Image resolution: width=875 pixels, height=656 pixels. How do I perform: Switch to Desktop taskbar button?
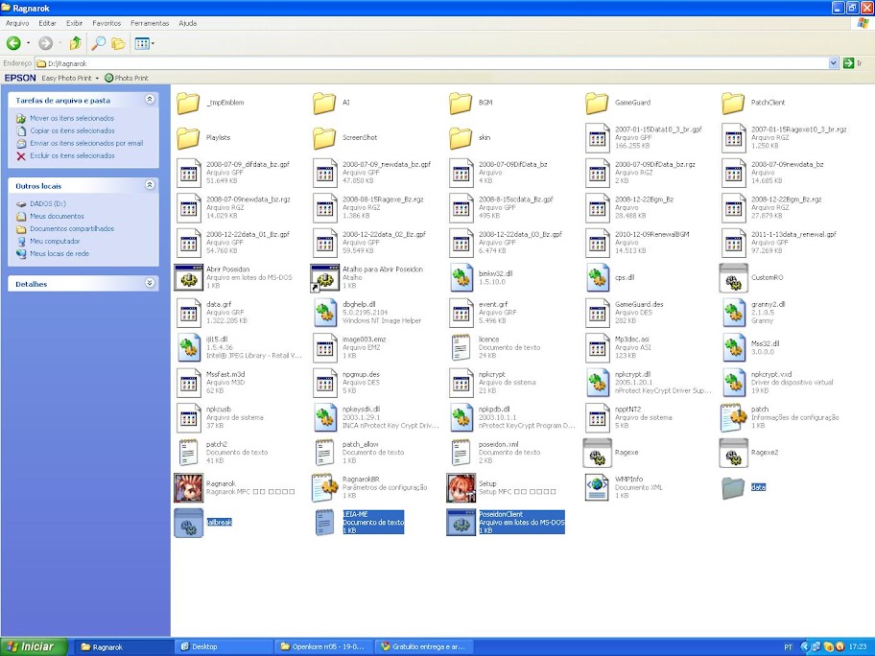pyautogui.click(x=224, y=647)
